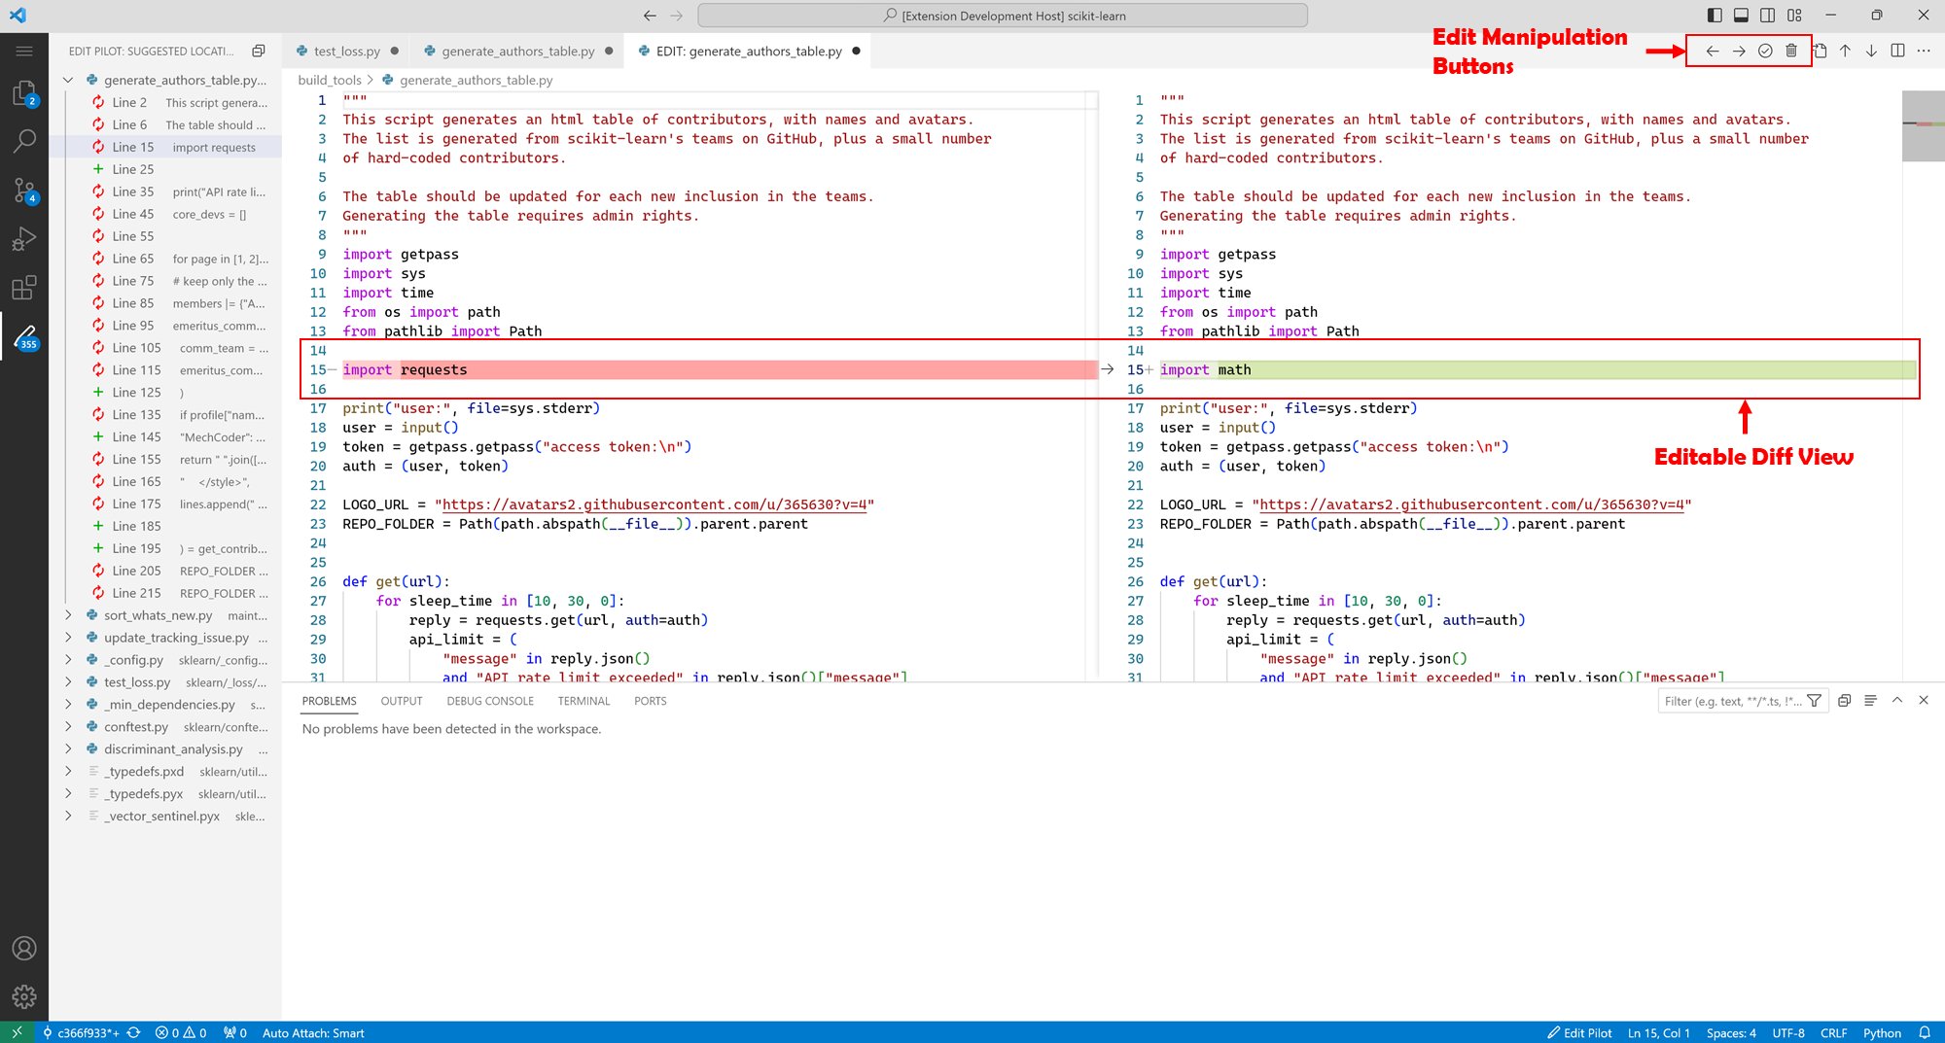Click git branch c366f933 in status bar
The width and height of the screenshot is (1945, 1043).
pyautogui.click(x=82, y=1032)
